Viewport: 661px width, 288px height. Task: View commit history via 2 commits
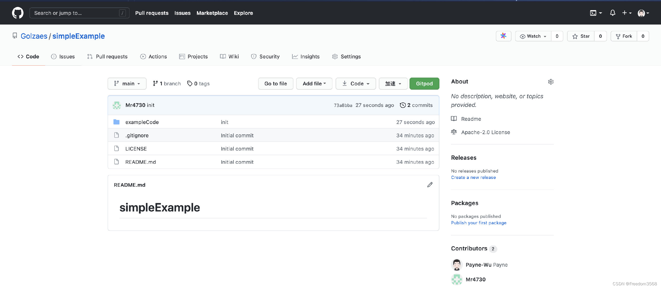416,105
